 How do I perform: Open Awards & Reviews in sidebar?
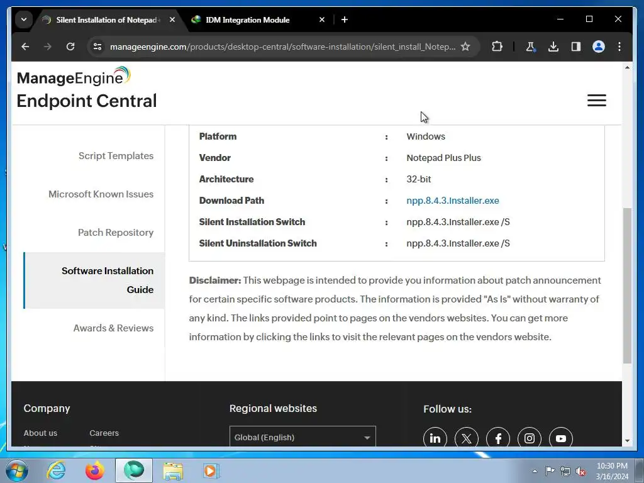113,328
